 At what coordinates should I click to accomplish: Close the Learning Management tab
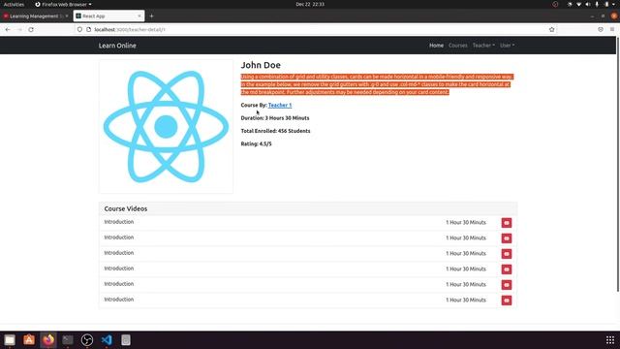tap(67, 16)
